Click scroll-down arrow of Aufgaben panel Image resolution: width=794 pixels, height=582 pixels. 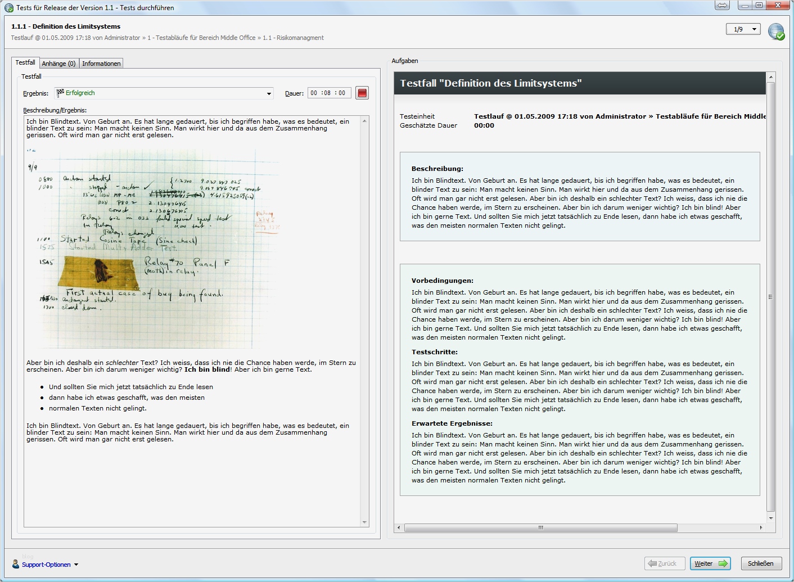pyautogui.click(x=771, y=518)
